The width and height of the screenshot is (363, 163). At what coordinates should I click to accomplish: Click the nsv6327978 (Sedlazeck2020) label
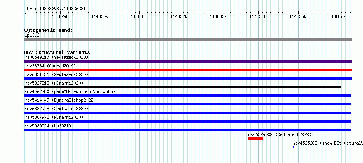tap(56, 109)
